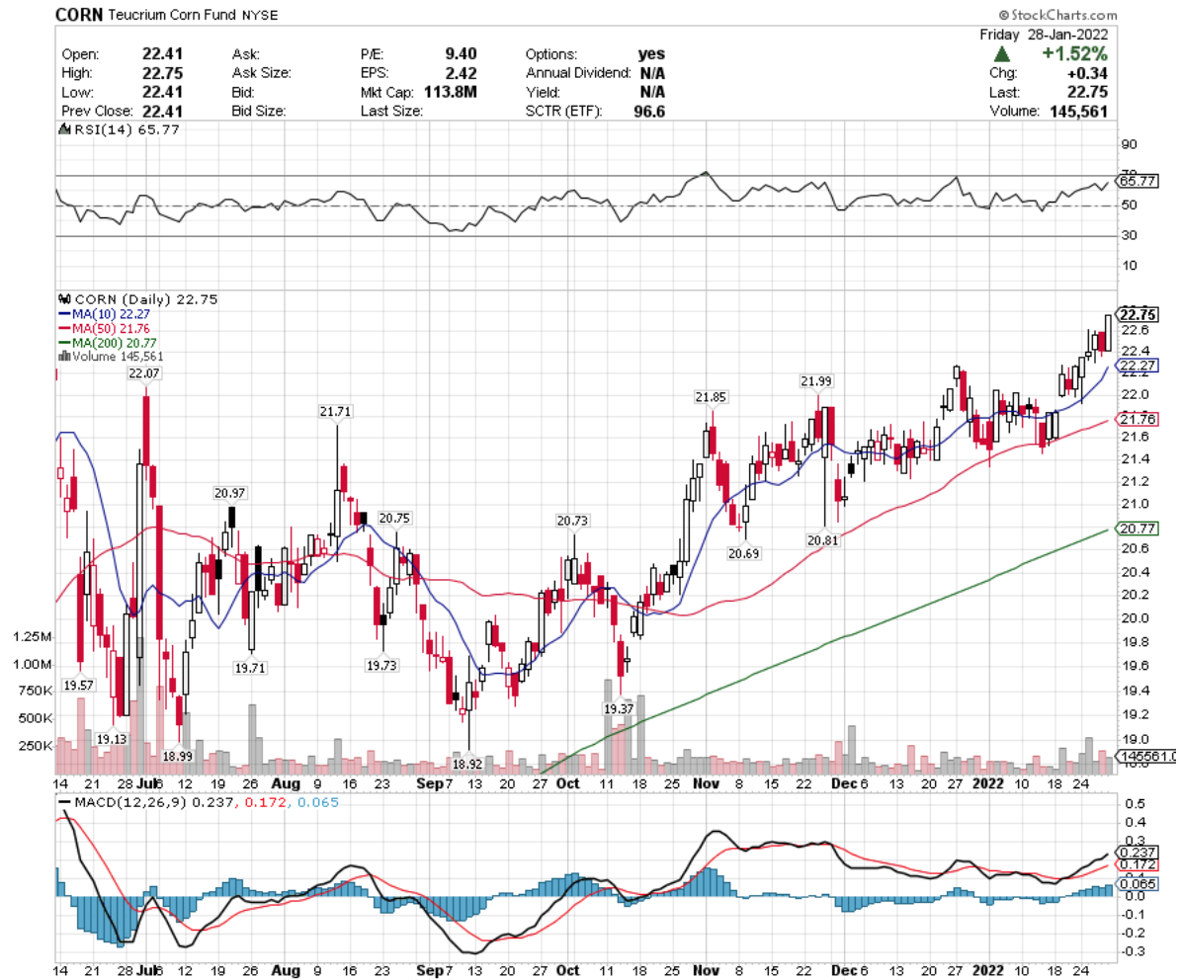Select the Low value 22.41
This screenshot has height=980, width=1180.
pos(162,92)
